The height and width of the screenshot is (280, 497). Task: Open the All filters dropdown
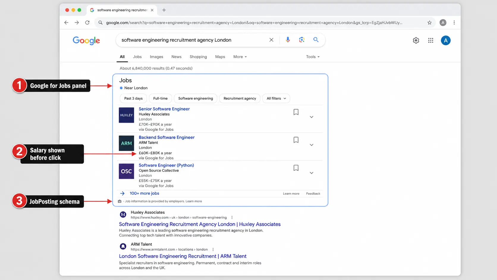(276, 98)
